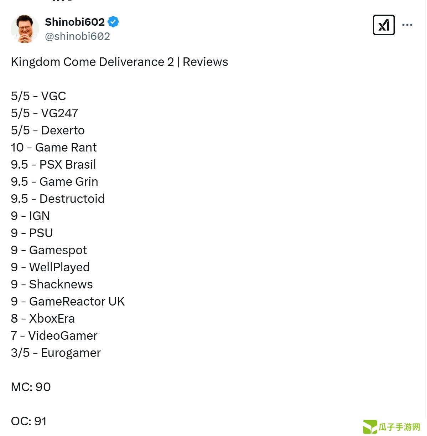
Task: Select the 8 - XboxEra score line
Action: pyautogui.click(x=43, y=318)
